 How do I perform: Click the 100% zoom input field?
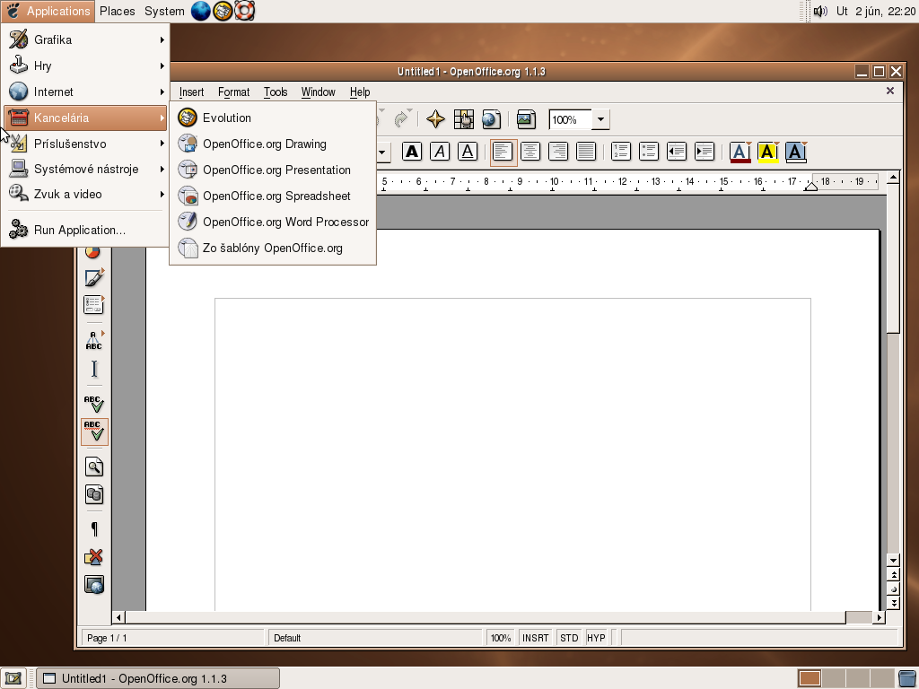[x=570, y=119]
